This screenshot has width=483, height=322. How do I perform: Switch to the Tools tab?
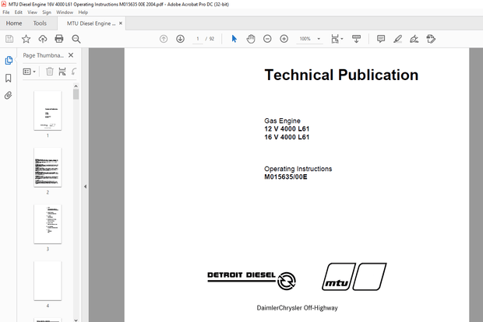tap(40, 23)
